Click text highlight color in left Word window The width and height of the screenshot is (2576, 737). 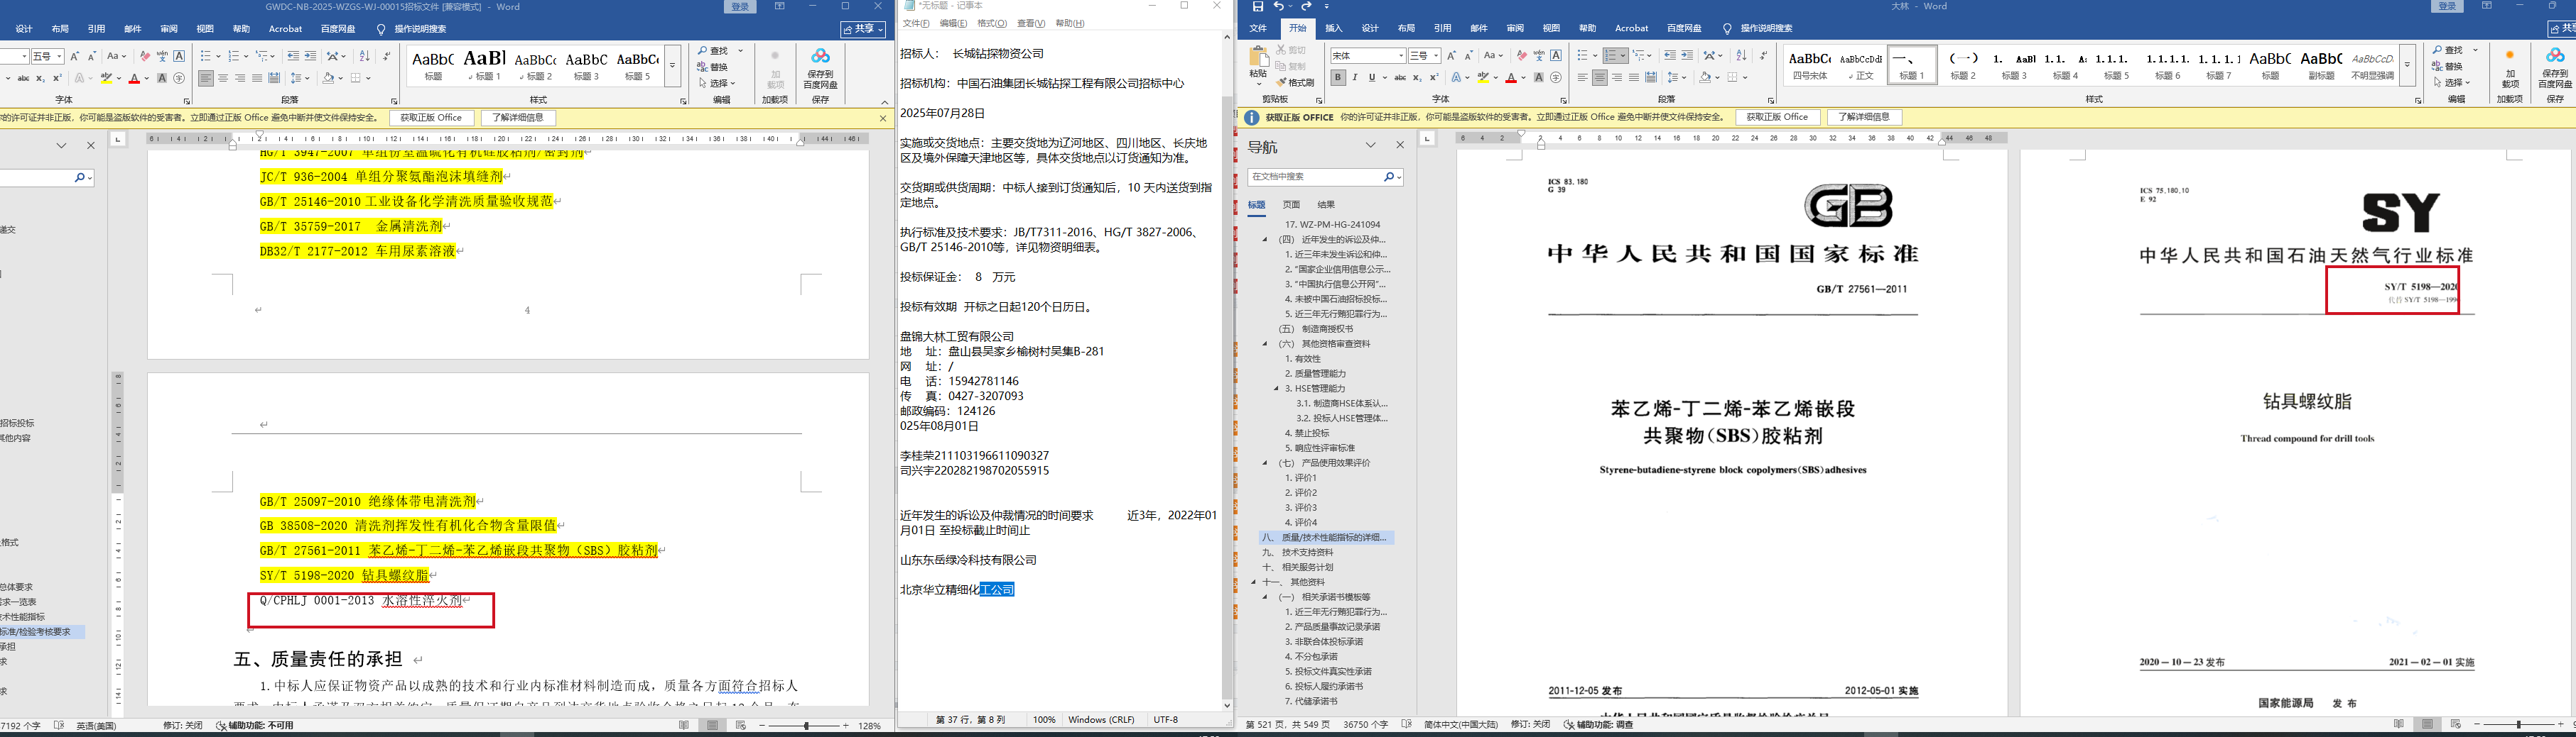click(107, 78)
